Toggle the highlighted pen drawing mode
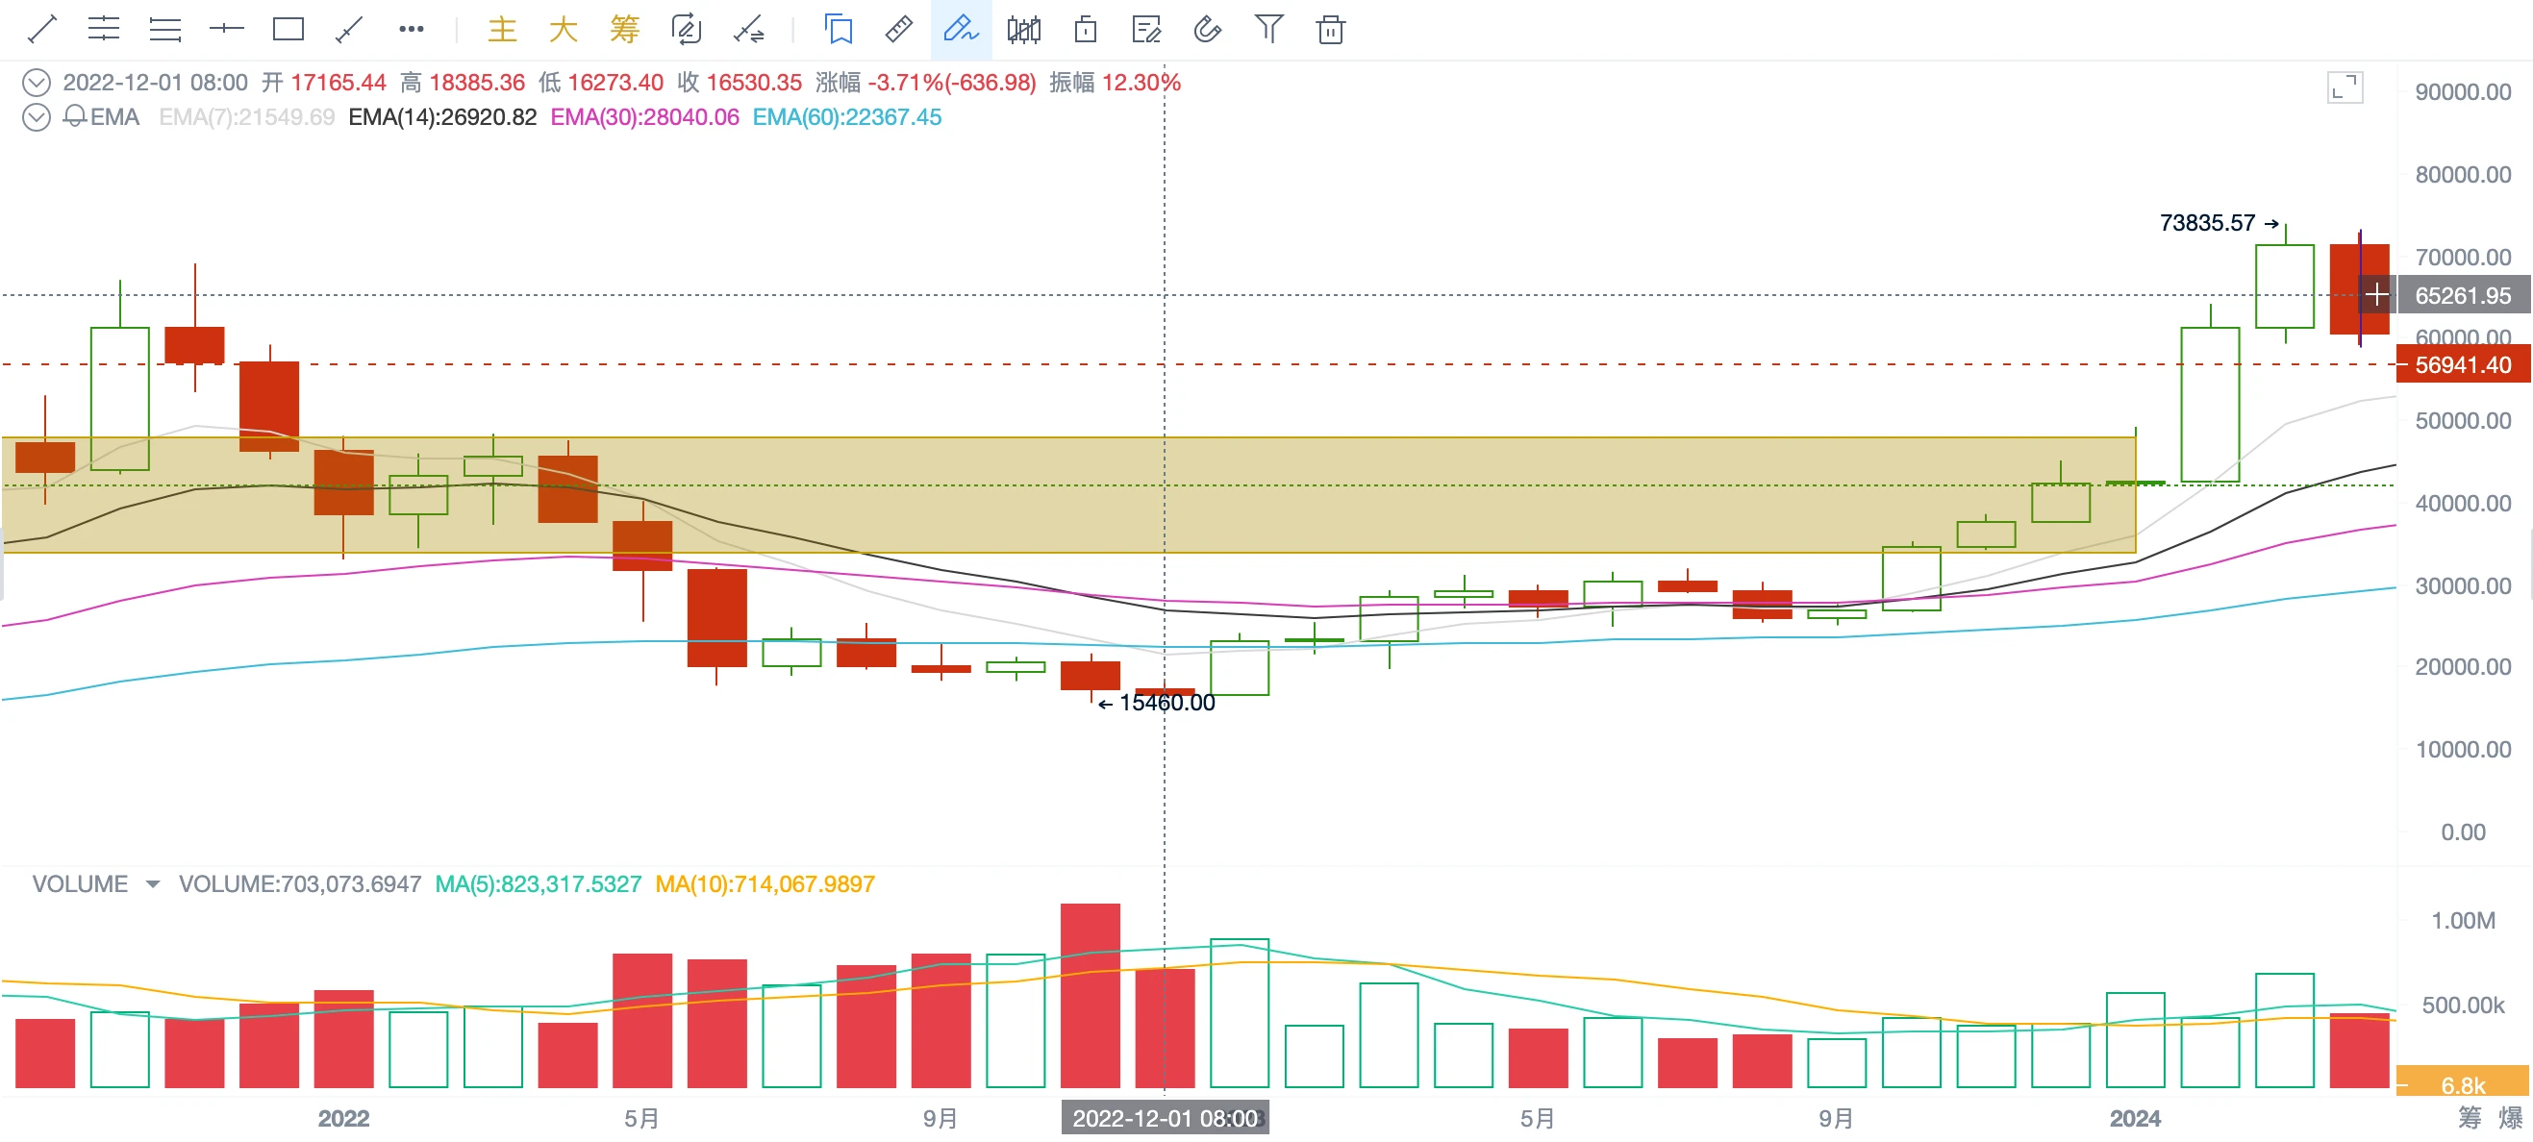Screen dimensions: 2533x1142 click(961, 30)
